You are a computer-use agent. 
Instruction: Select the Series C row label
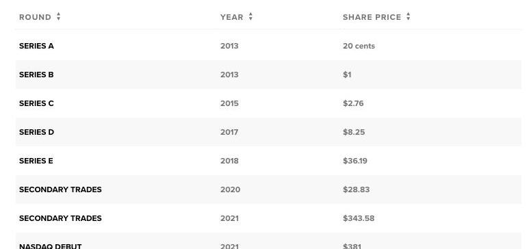(36, 103)
